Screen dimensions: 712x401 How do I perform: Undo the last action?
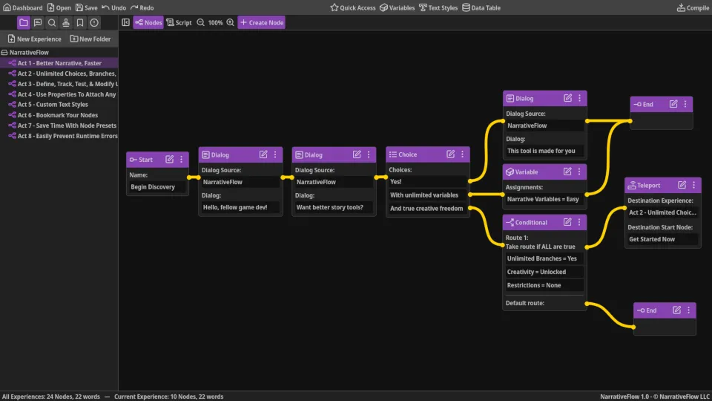coord(114,7)
